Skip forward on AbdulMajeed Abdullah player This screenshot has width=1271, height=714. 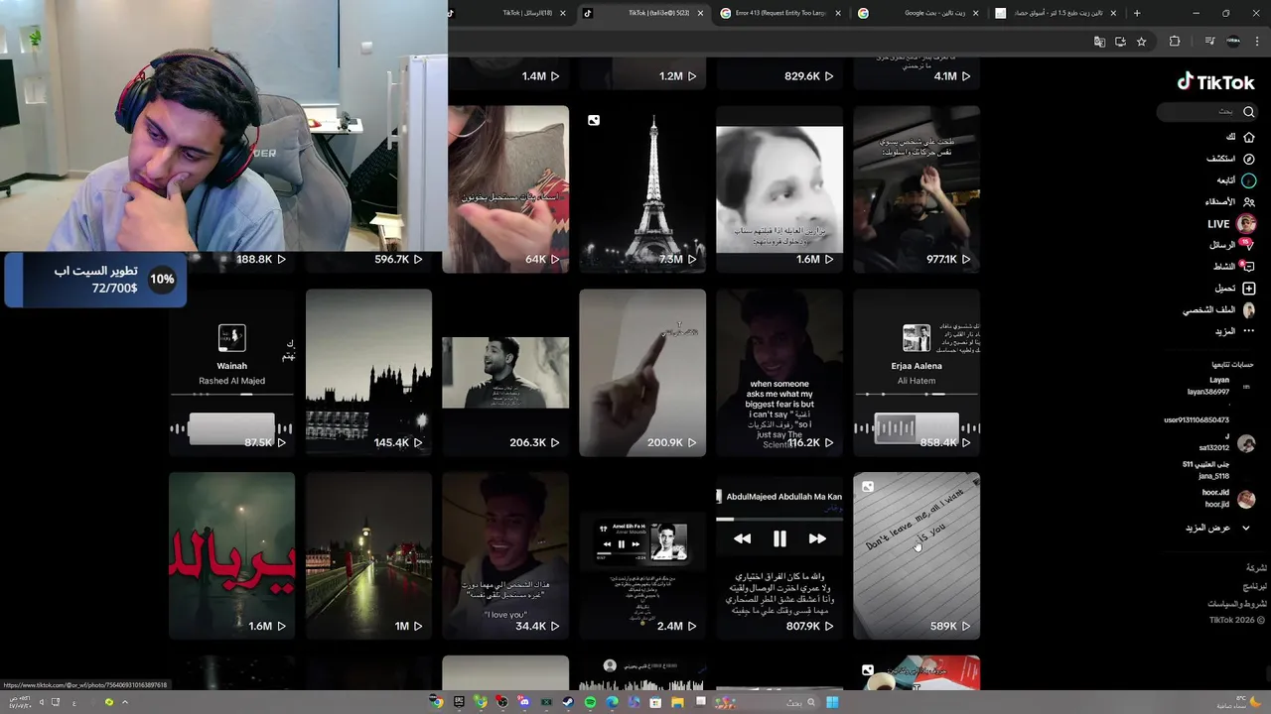tap(817, 538)
